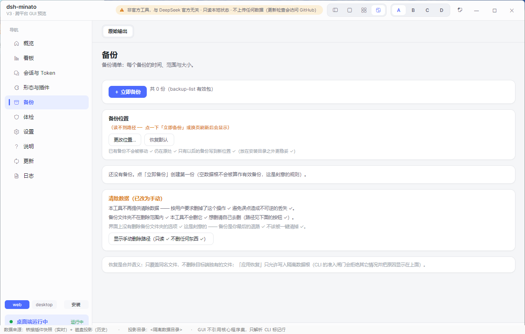
Task: Open 形态与插件 using its puzzle icon
Action: click(x=17, y=87)
